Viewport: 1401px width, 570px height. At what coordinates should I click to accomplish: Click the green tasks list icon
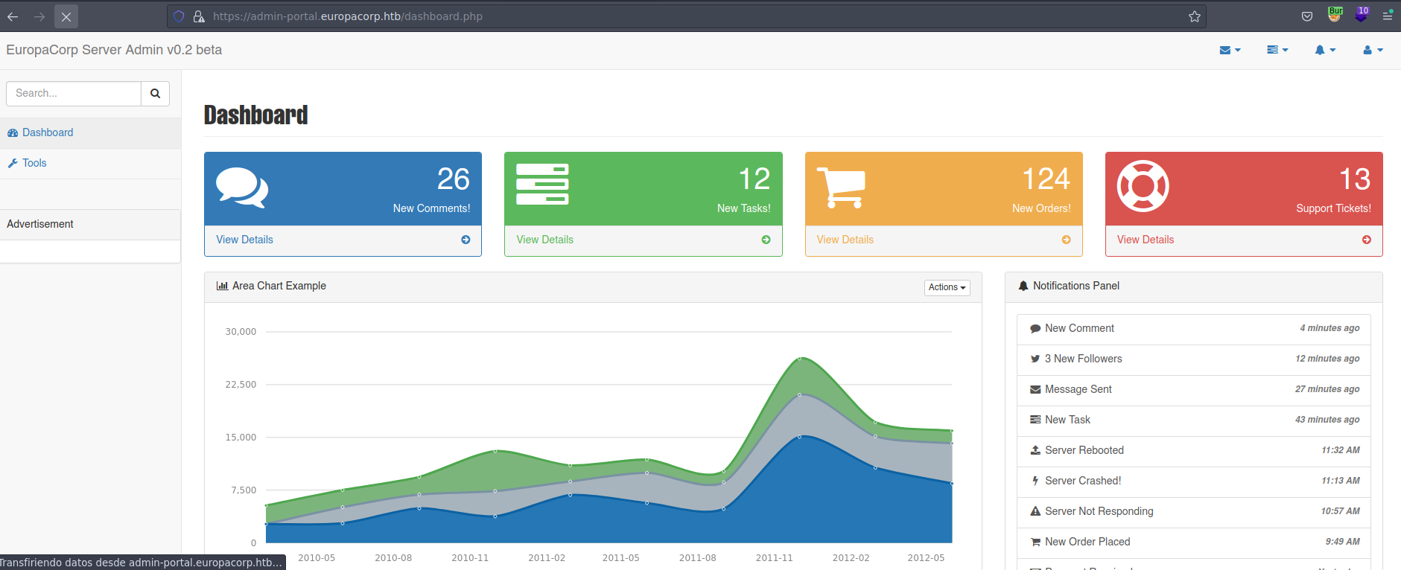(x=542, y=185)
